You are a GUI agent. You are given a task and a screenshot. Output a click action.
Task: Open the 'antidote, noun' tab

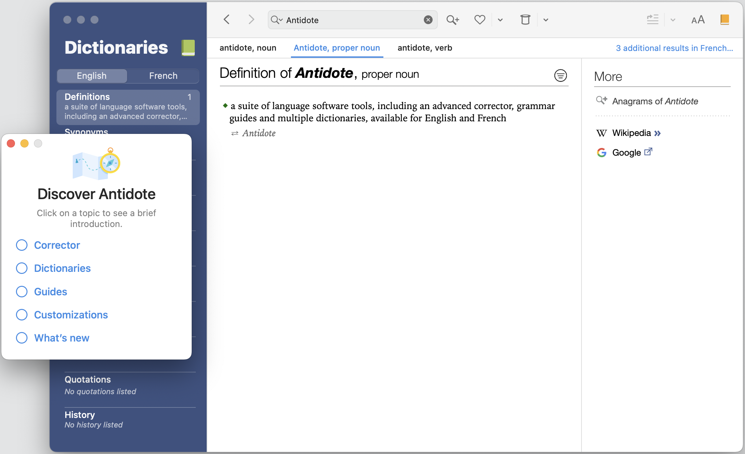click(248, 48)
